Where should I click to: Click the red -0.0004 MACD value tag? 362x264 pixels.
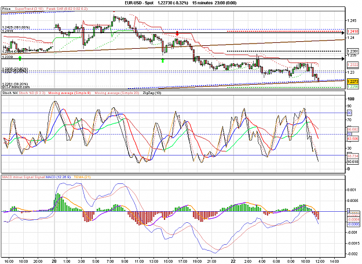[x=353, y=219]
